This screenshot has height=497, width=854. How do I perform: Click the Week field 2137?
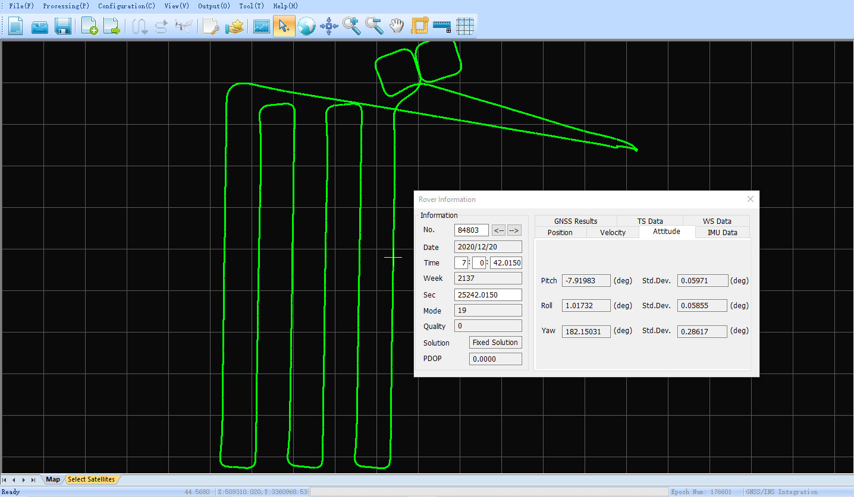[x=488, y=278]
